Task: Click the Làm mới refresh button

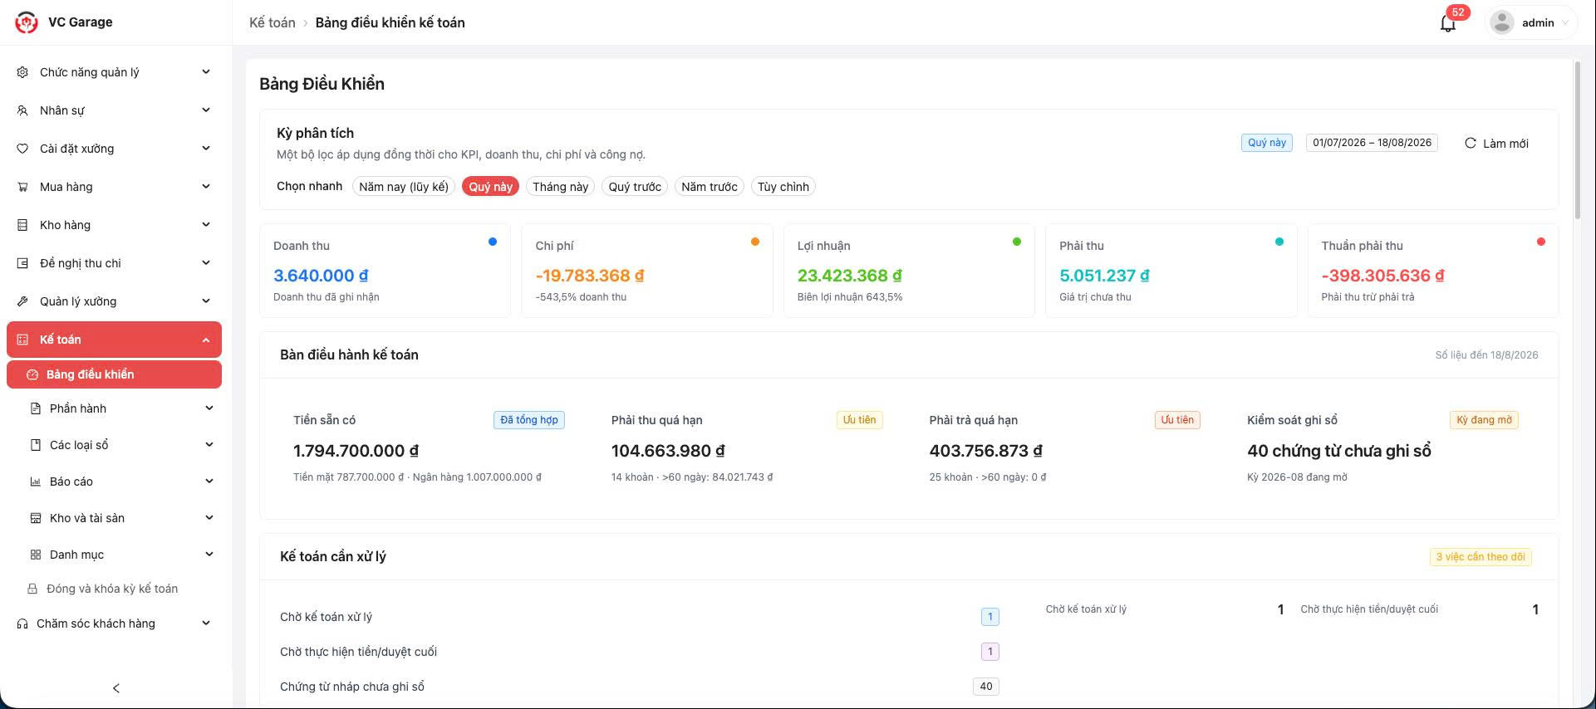Action: point(1496,144)
